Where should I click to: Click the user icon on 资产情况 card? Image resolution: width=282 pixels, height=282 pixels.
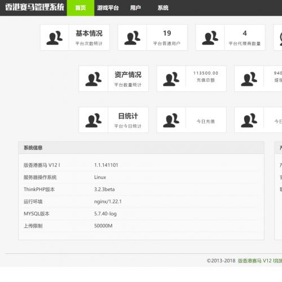93,79
